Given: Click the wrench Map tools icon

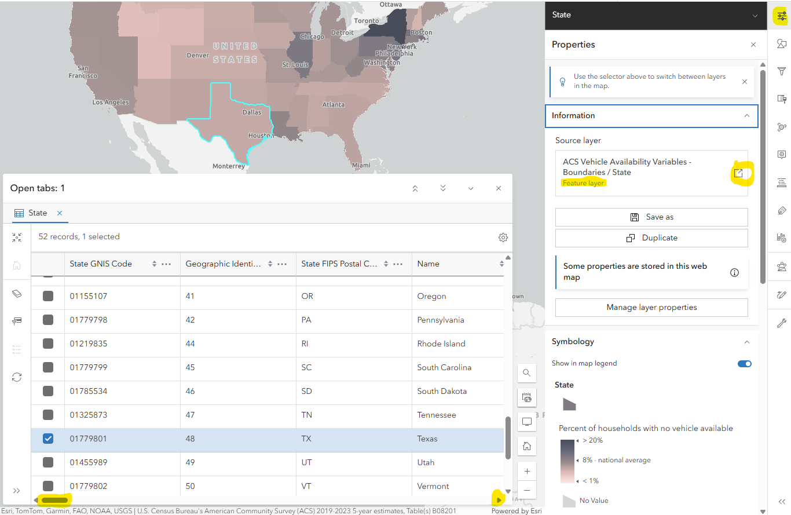Looking at the screenshot, I should click(x=781, y=323).
